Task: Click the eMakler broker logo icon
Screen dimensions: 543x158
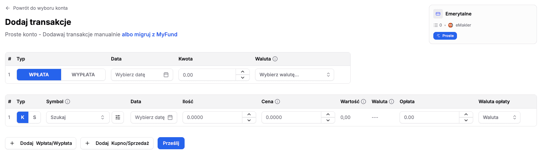Action: point(451,25)
